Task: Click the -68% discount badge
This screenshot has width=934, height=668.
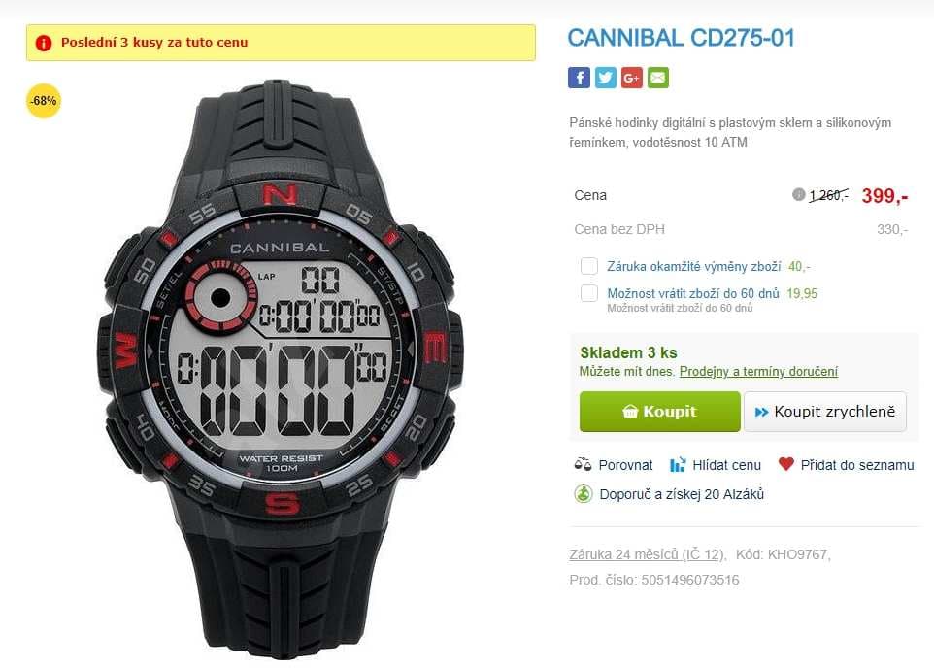Action: pyautogui.click(x=44, y=101)
